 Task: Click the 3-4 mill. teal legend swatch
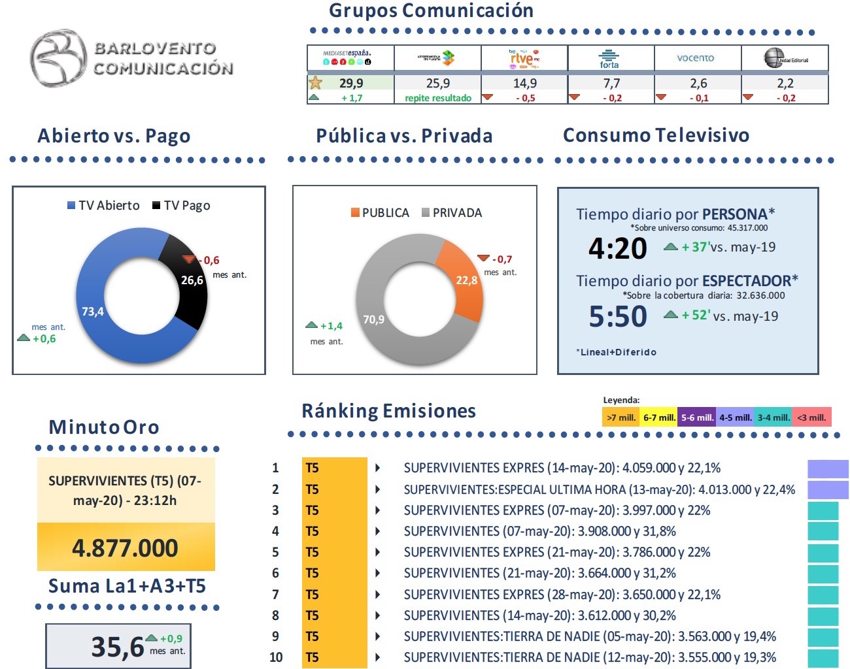coord(773,417)
